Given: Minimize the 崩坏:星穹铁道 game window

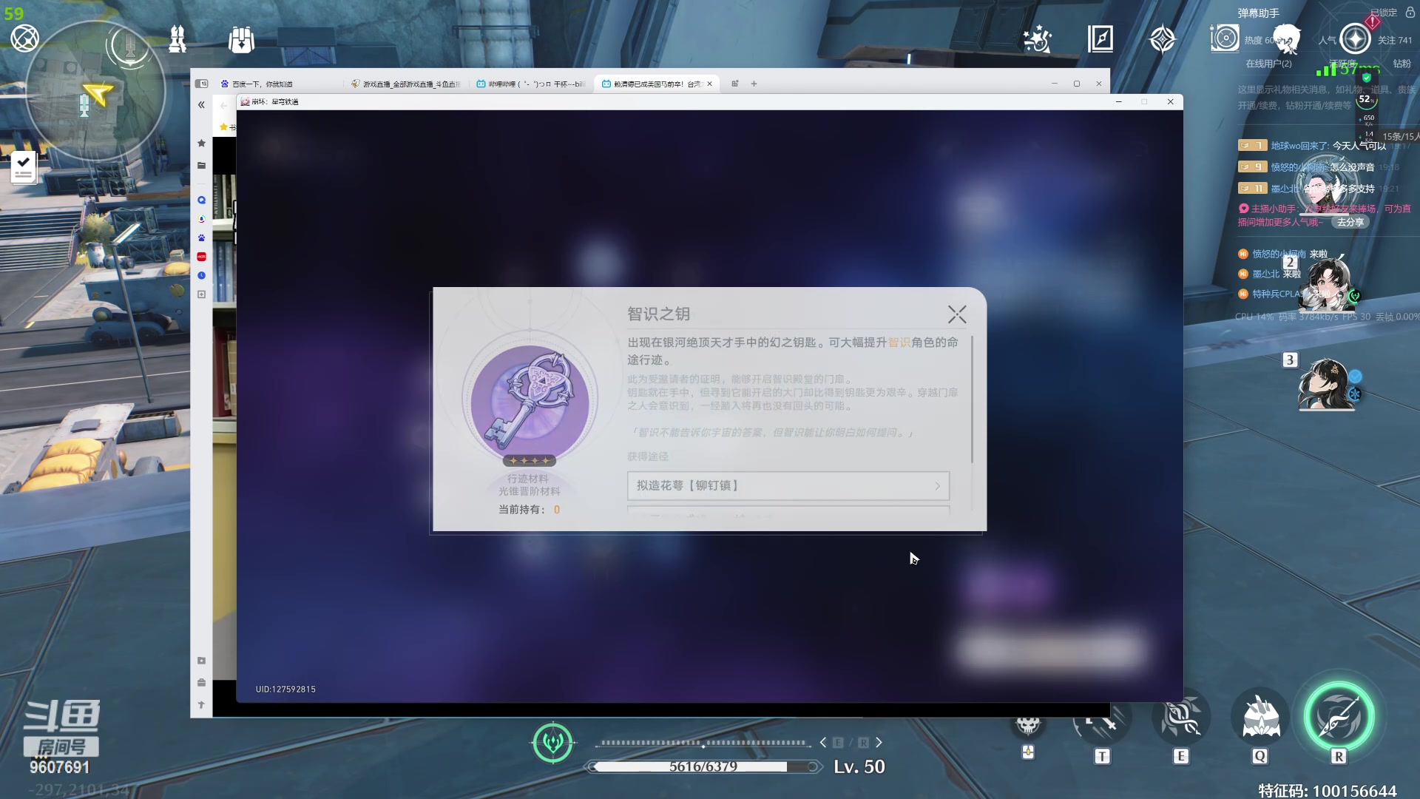Looking at the screenshot, I should (x=1119, y=101).
